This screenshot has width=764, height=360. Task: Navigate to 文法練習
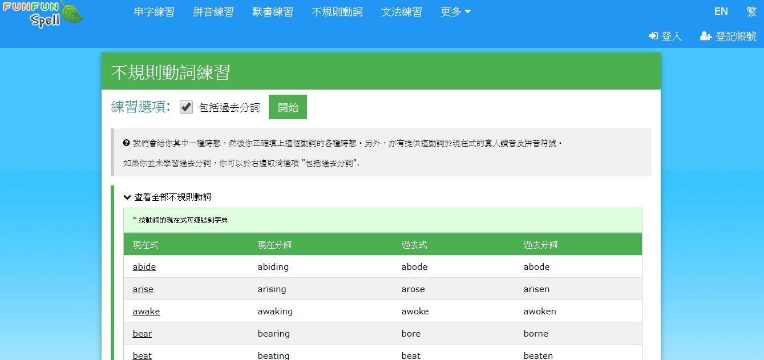tap(402, 12)
